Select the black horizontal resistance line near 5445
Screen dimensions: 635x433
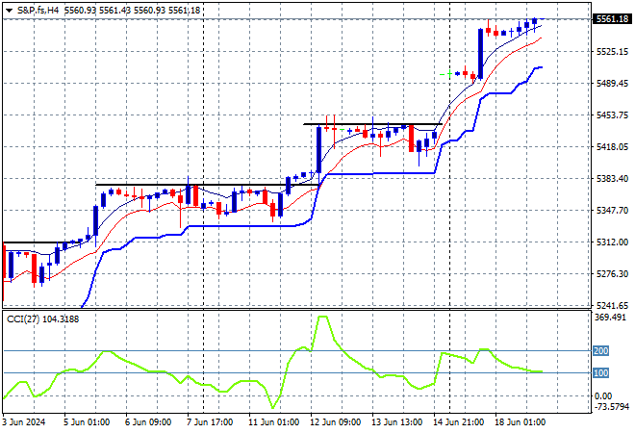point(372,124)
